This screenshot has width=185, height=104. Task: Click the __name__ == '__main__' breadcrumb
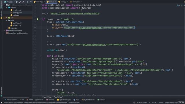53,97
